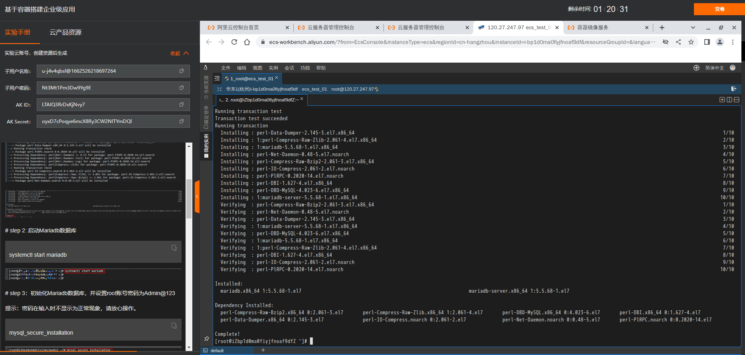
Task: Close the 1_root@ecs_test_01 session tab
Action: tap(277, 78)
